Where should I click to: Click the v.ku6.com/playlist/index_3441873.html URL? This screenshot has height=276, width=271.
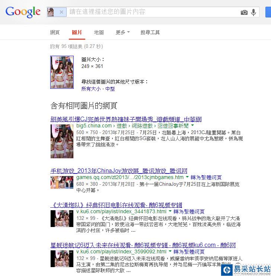click(x=121, y=211)
